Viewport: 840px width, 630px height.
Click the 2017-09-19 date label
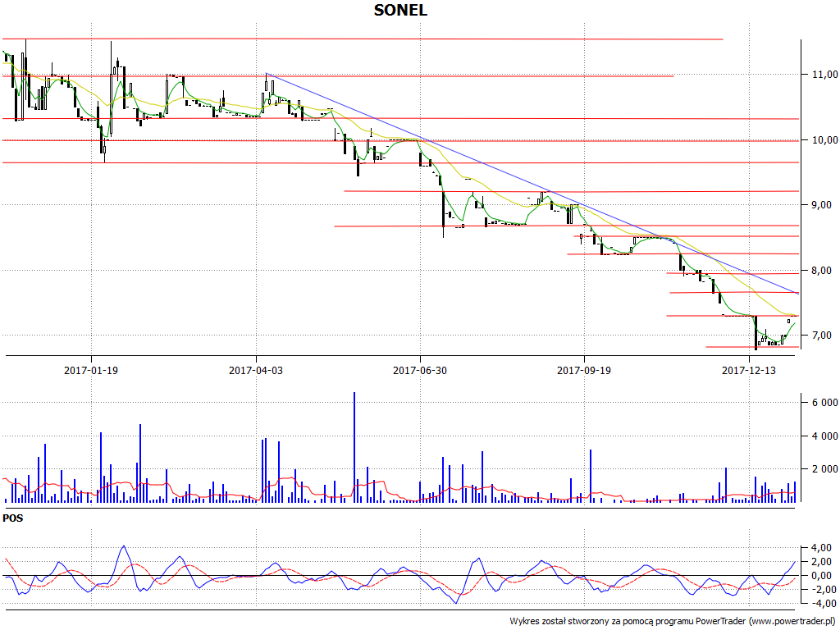coord(584,370)
